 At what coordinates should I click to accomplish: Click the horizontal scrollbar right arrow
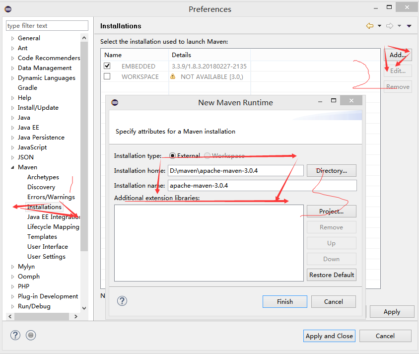(x=76, y=316)
